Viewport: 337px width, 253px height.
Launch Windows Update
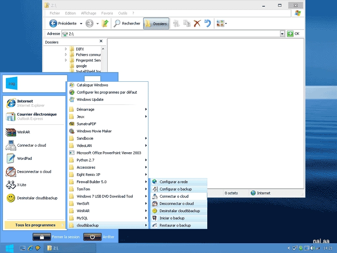(x=108, y=100)
